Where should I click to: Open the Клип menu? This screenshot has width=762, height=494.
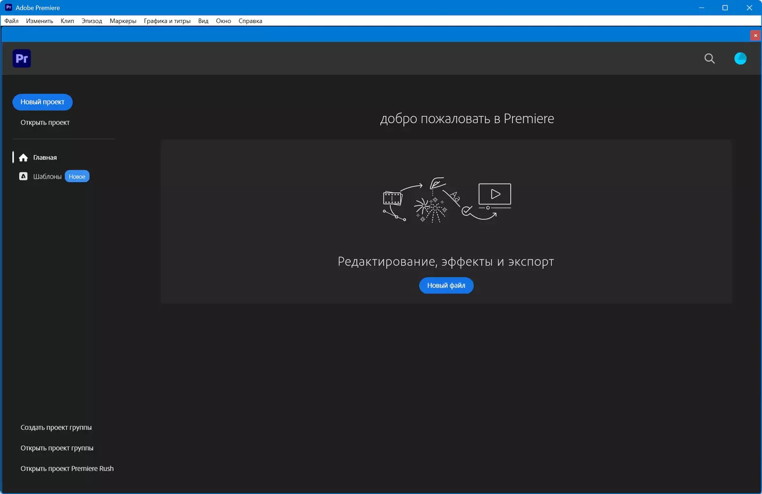(x=67, y=21)
